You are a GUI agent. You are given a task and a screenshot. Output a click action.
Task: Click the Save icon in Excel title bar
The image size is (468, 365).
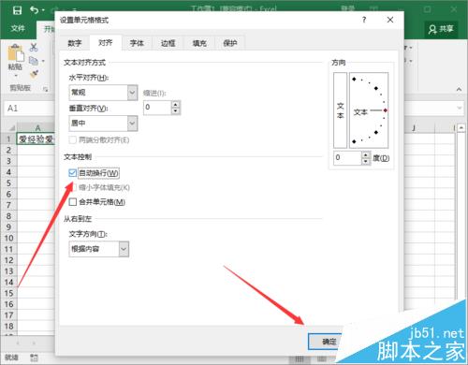(17, 10)
